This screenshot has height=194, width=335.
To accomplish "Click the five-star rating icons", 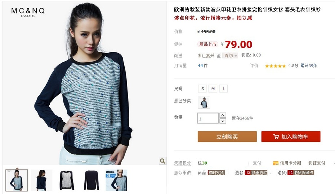I will (x=275, y=66).
